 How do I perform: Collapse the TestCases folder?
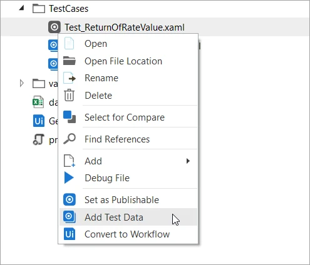click(x=21, y=8)
